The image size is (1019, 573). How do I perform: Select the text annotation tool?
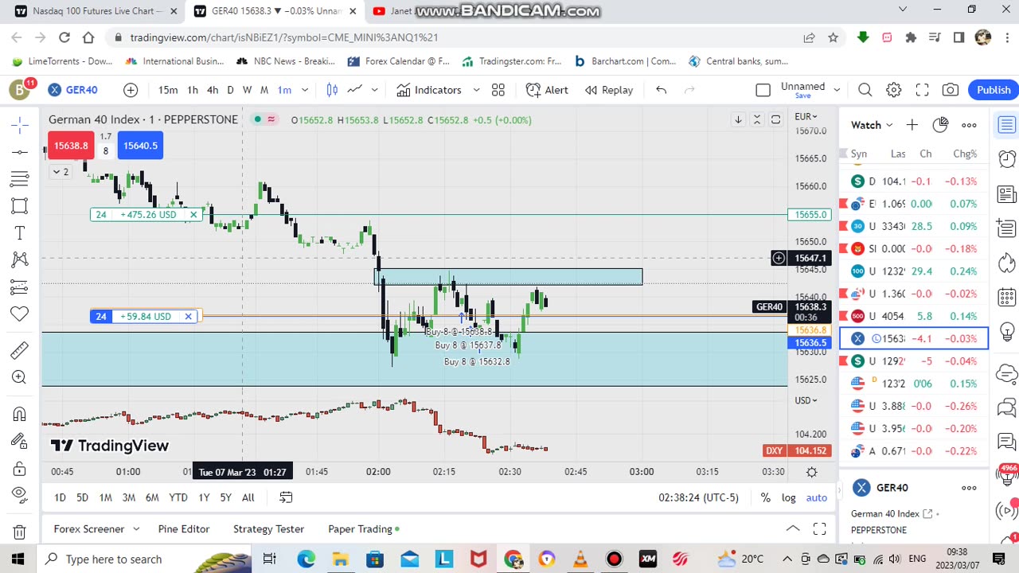(20, 232)
